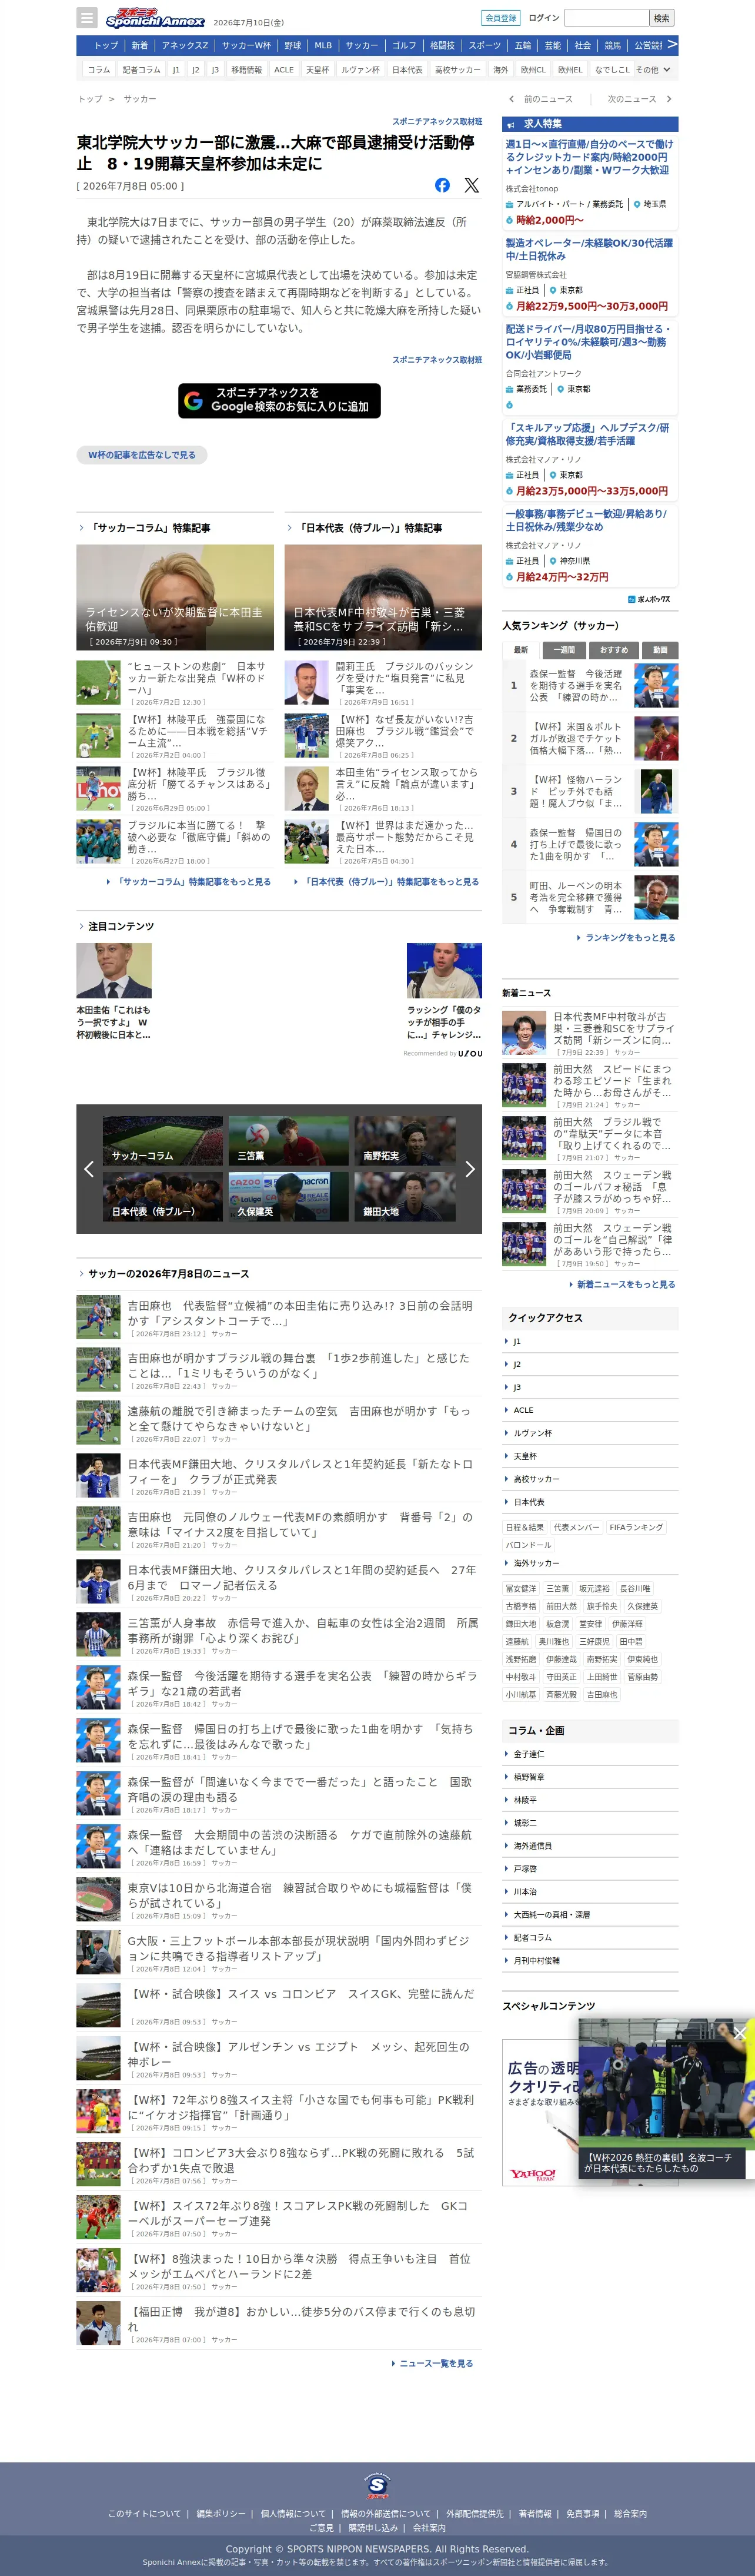755x2576 pixels.
Task: Click megaphone icon in 求人特集 header
Action: pos(512,124)
